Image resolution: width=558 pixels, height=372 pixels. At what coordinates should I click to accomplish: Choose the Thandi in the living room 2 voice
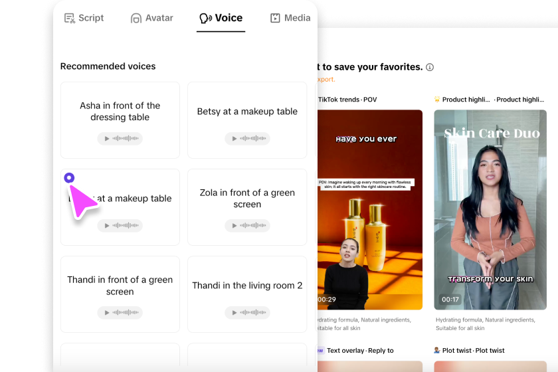[247, 294]
